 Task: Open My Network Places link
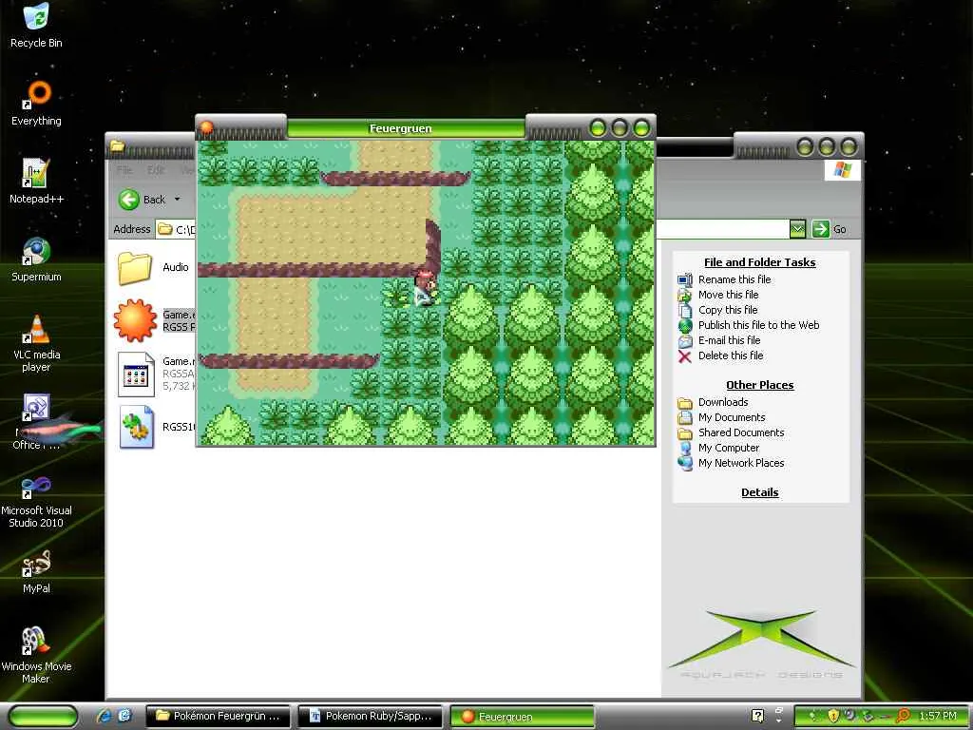741,463
